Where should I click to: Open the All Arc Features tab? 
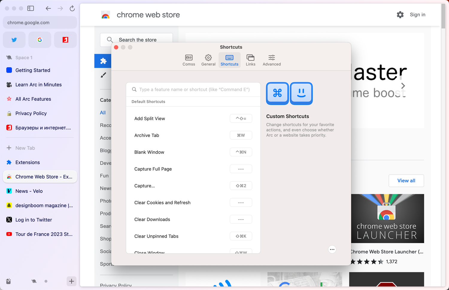pyautogui.click(x=40, y=99)
